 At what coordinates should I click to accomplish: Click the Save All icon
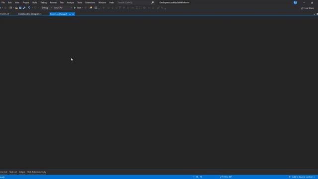click(24, 8)
